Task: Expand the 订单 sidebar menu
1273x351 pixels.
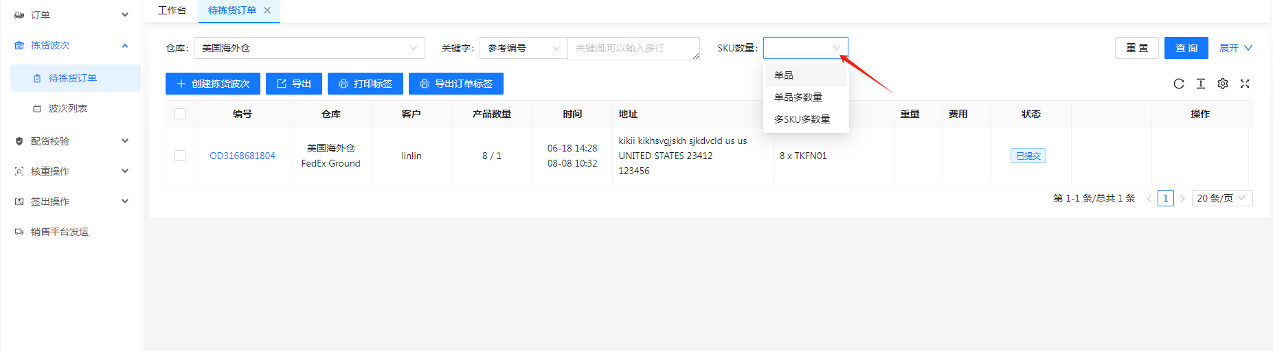Action: click(x=72, y=14)
